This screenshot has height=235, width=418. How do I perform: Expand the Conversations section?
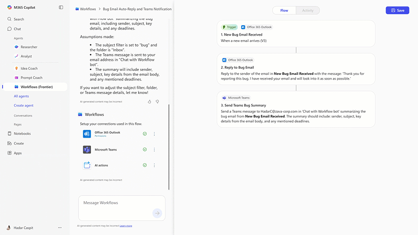tap(23, 116)
